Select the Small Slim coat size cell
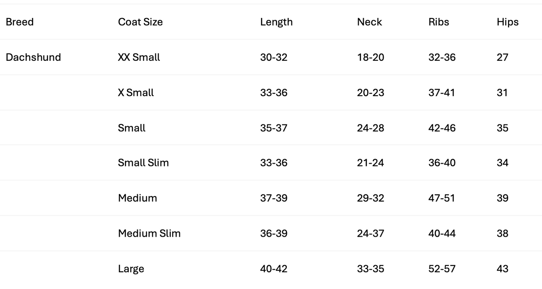This screenshot has width=542, height=289. pos(144,163)
